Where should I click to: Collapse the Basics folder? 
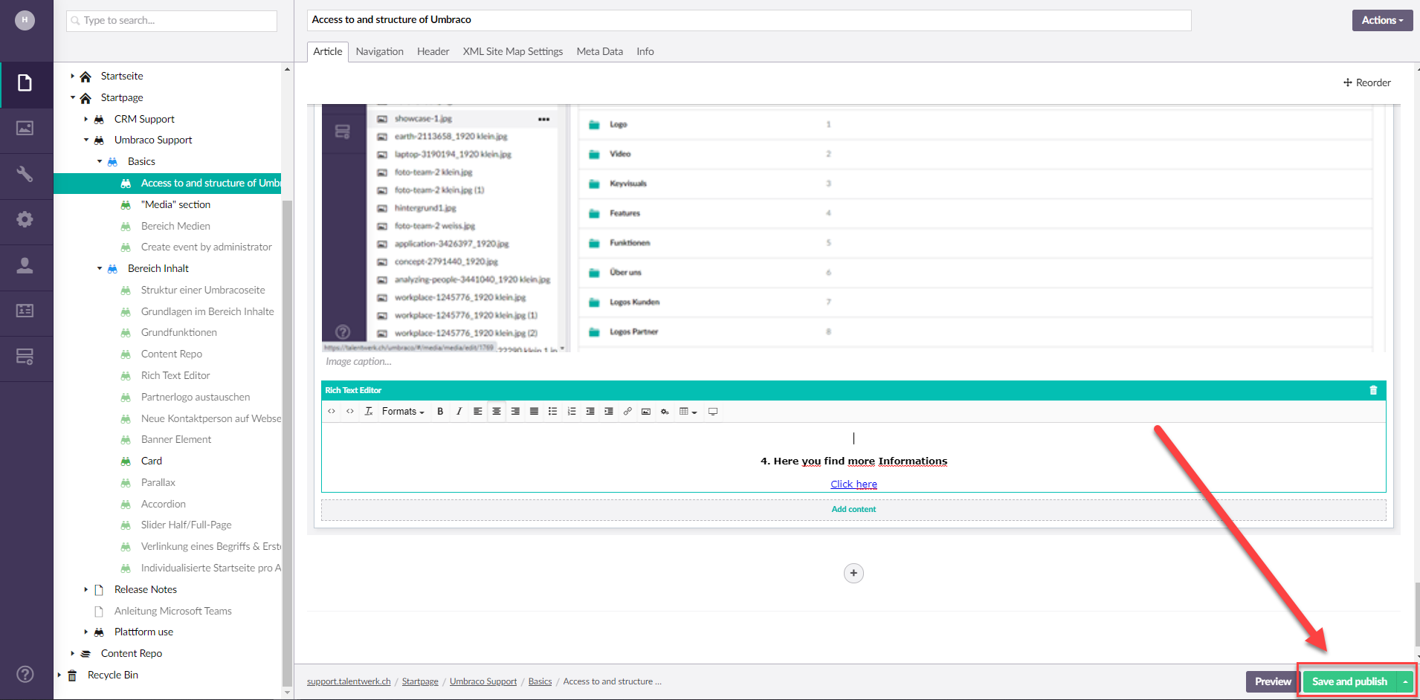coord(100,161)
